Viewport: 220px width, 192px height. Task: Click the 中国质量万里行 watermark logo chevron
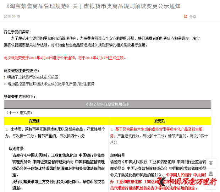pyautogui.click(x=162, y=182)
